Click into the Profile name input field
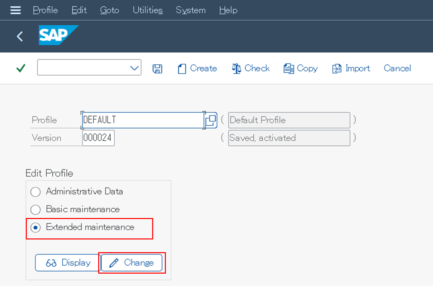The width and height of the screenshot is (433, 286). [x=142, y=120]
